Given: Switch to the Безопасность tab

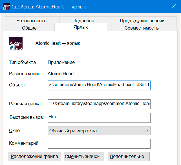Looking at the screenshot, I should point(31,20).
